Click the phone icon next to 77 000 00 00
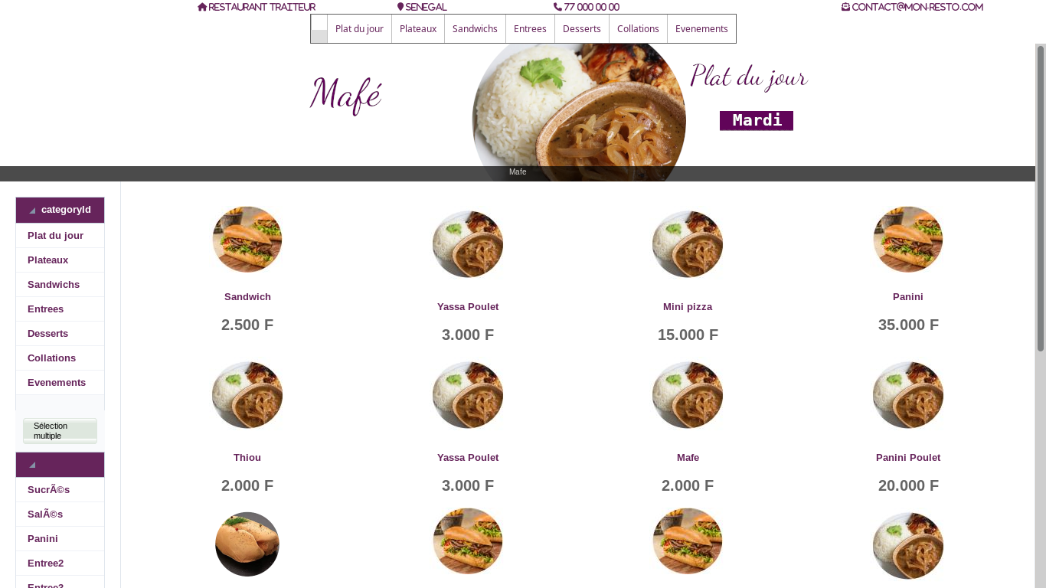 (x=557, y=7)
